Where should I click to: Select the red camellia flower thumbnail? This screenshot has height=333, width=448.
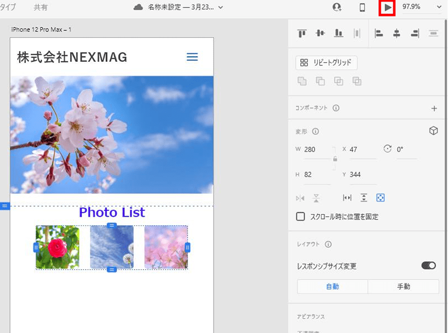pyautogui.click(x=57, y=247)
